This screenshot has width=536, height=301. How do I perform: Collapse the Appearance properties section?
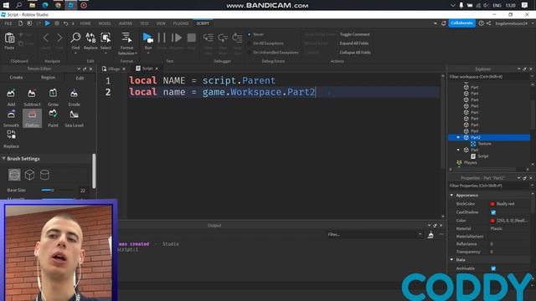coord(452,195)
